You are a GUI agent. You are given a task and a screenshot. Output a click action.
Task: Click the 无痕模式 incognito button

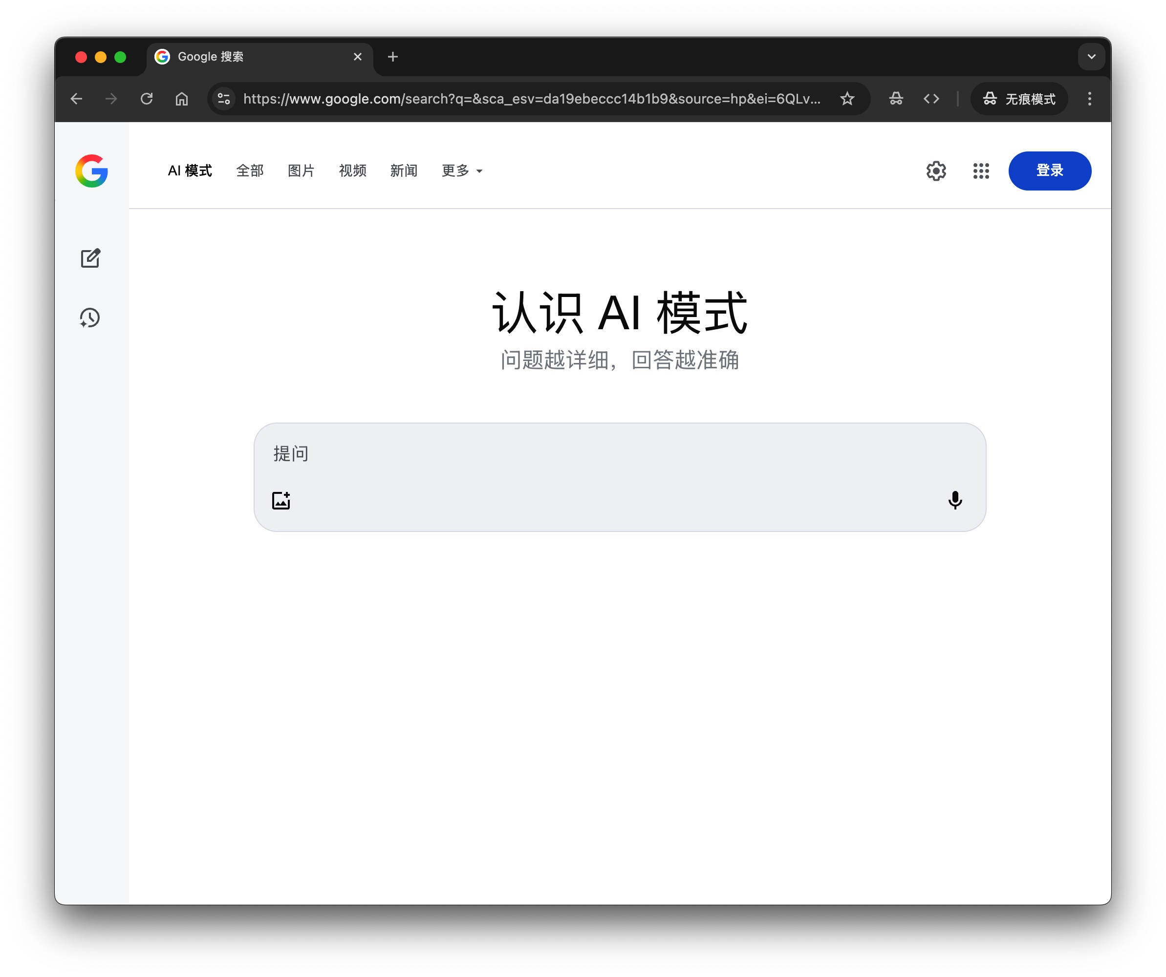[x=1019, y=99]
